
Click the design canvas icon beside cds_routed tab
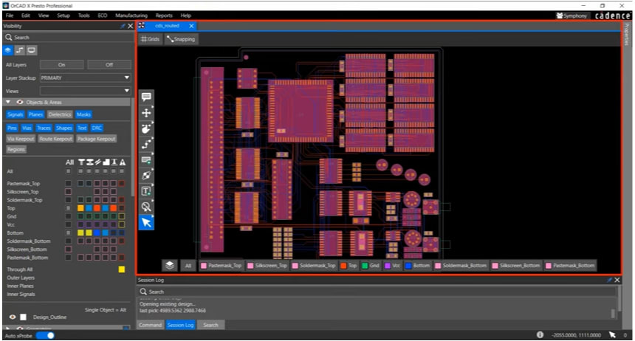141,26
